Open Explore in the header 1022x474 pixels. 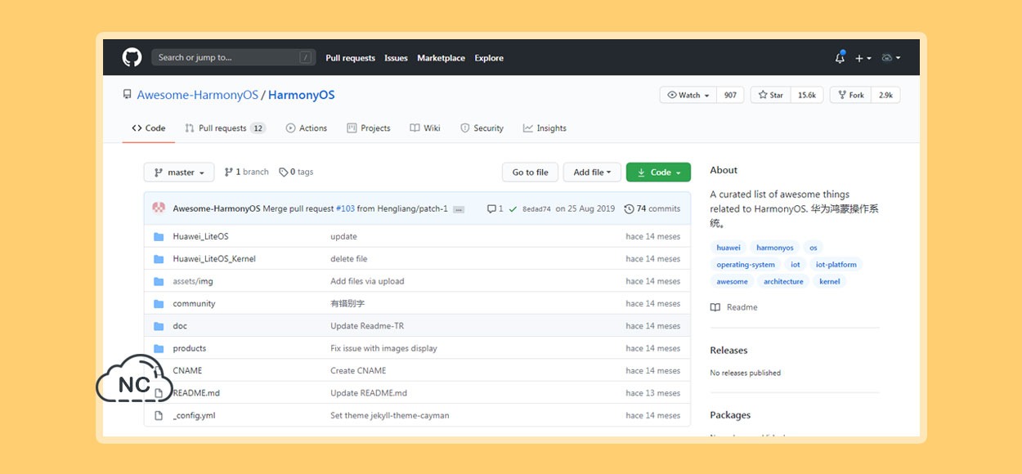click(489, 58)
